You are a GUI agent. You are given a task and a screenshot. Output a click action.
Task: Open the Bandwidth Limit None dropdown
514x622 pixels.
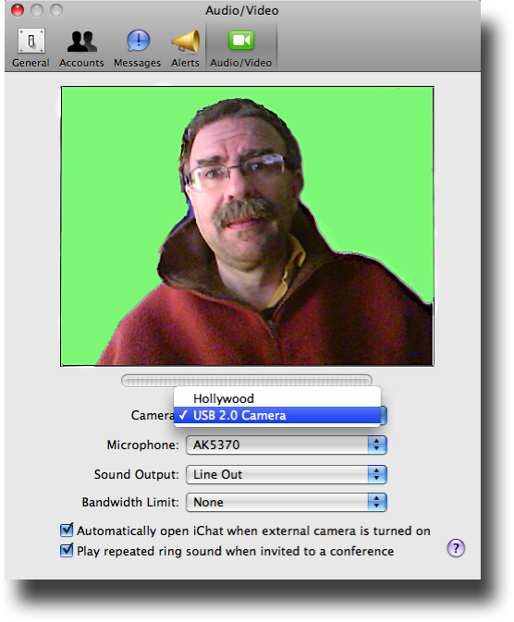(287, 502)
